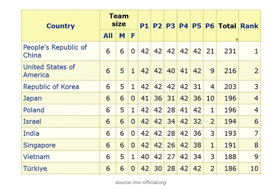Click the imo-official.org source caption
The height and width of the screenshot is (190, 274).
(x=141, y=183)
